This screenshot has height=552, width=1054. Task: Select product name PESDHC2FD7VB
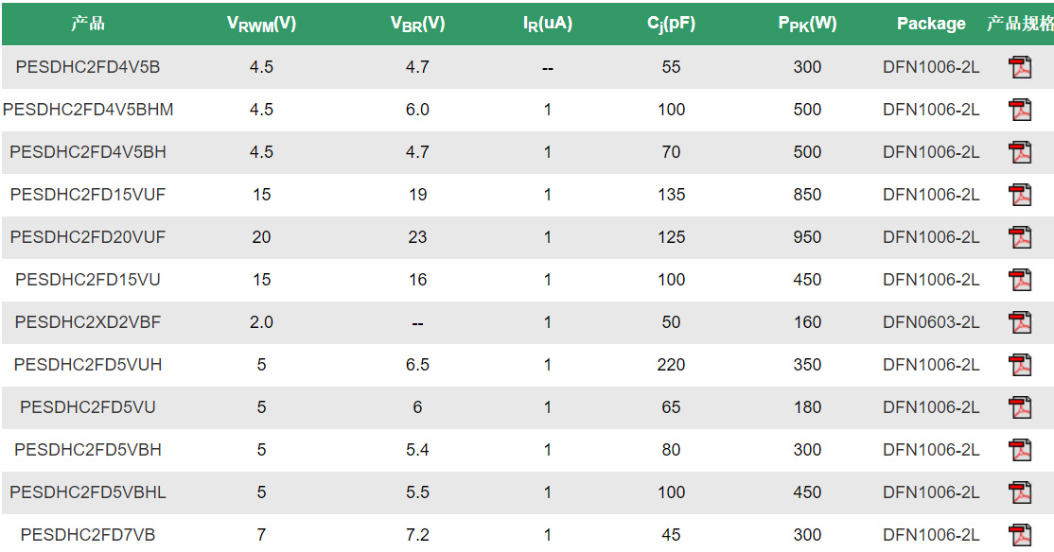(88, 535)
